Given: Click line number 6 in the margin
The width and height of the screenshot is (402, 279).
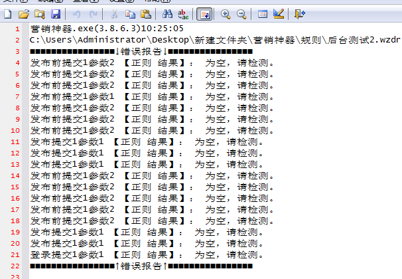Looking at the screenshot, I should [x=17, y=85].
